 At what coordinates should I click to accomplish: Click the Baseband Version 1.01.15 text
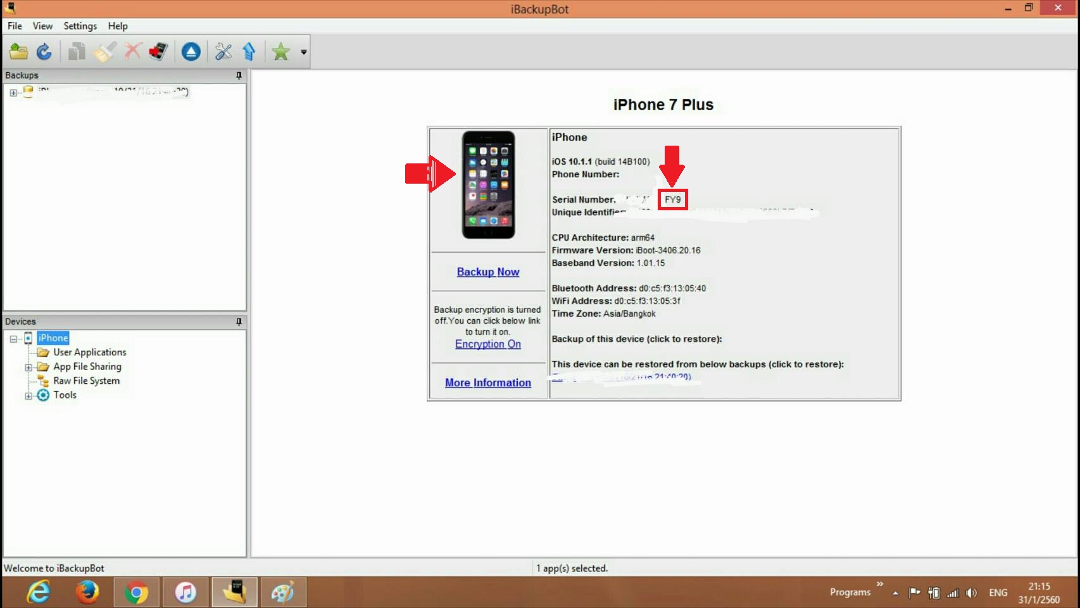[x=608, y=263]
